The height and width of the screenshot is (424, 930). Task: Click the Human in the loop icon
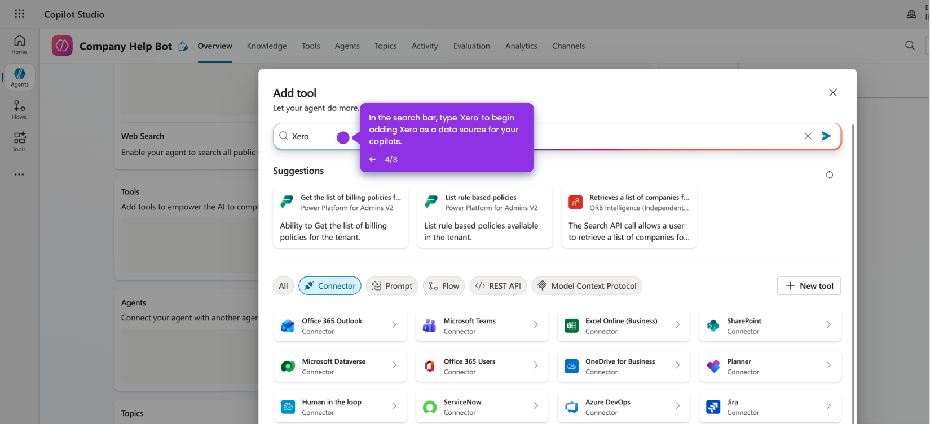click(x=288, y=407)
